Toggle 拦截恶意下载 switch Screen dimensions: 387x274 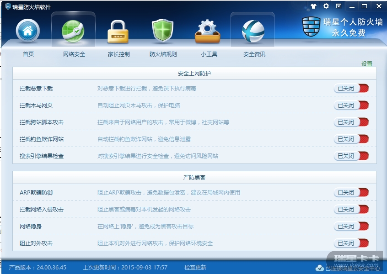coord(351,88)
